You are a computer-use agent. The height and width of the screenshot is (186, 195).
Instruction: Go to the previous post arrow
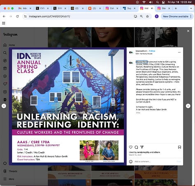[x=4, y=106]
